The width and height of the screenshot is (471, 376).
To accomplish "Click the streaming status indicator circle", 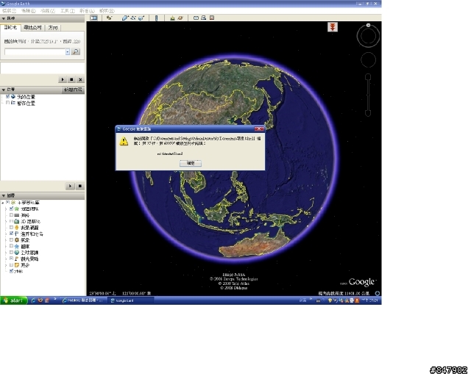I will (x=378, y=293).
